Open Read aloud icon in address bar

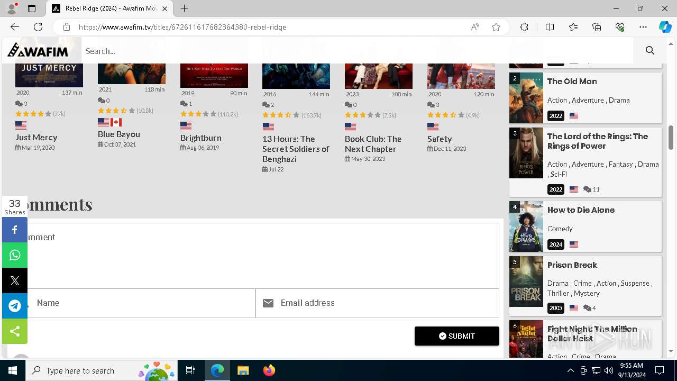[475, 27]
